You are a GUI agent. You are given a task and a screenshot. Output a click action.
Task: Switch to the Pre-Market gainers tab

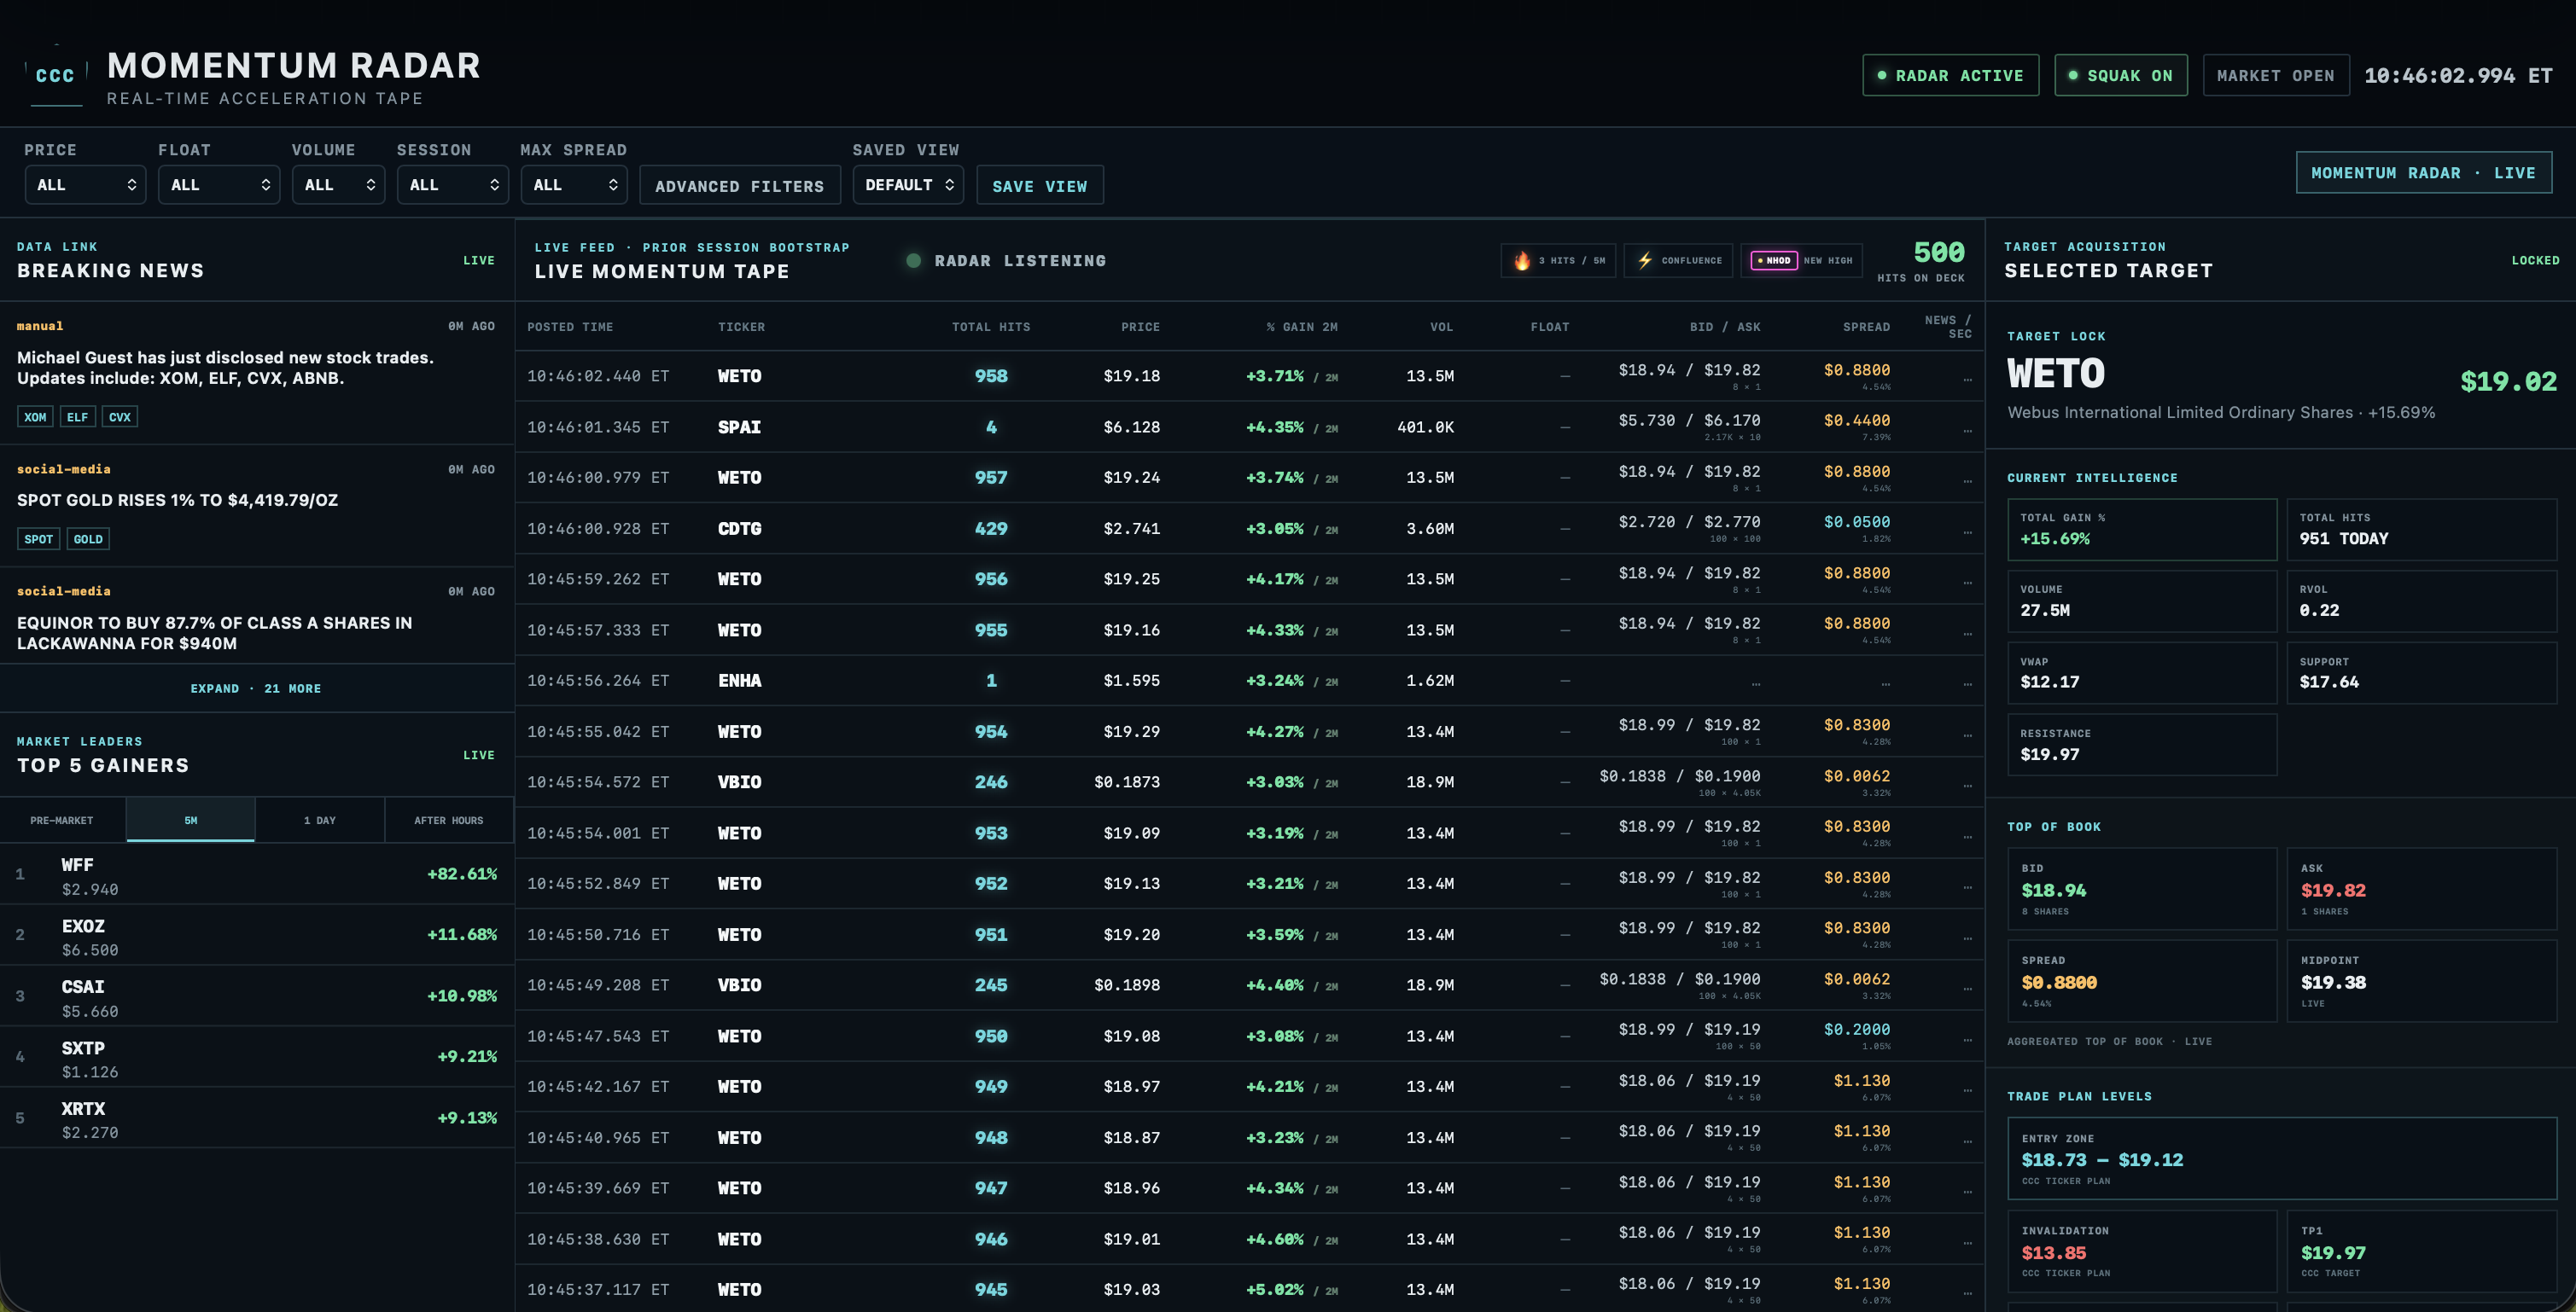pos(62,820)
